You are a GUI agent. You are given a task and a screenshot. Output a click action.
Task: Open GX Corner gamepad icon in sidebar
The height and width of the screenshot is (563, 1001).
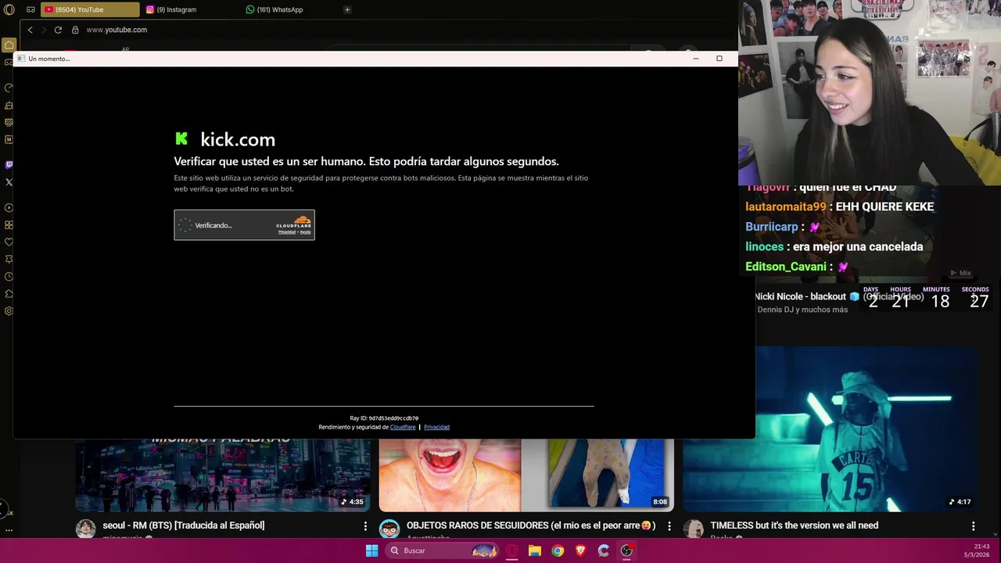click(9, 62)
